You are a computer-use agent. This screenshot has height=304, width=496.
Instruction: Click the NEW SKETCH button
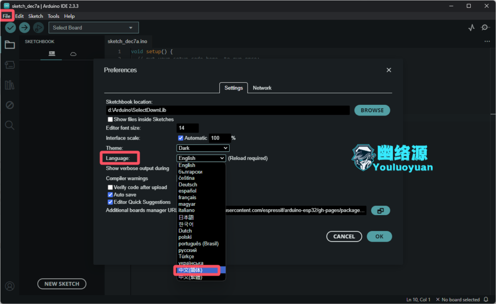[62, 284]
